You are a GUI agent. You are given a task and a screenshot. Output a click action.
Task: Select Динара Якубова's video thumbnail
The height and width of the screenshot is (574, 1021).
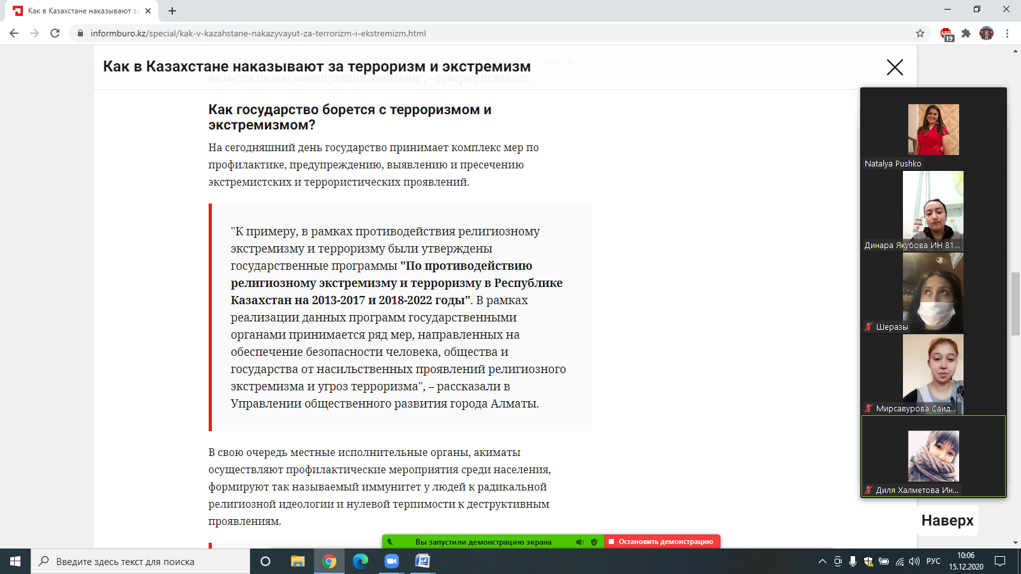[x=934, y=211]
